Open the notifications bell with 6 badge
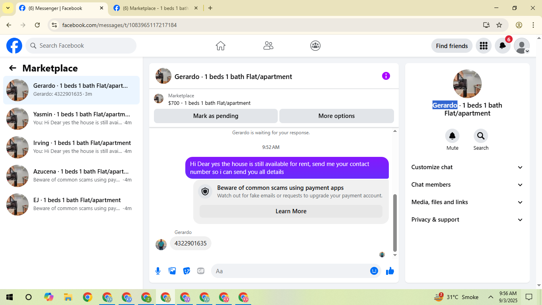Screen dimensions: 542x305 (x=503, y=46)
